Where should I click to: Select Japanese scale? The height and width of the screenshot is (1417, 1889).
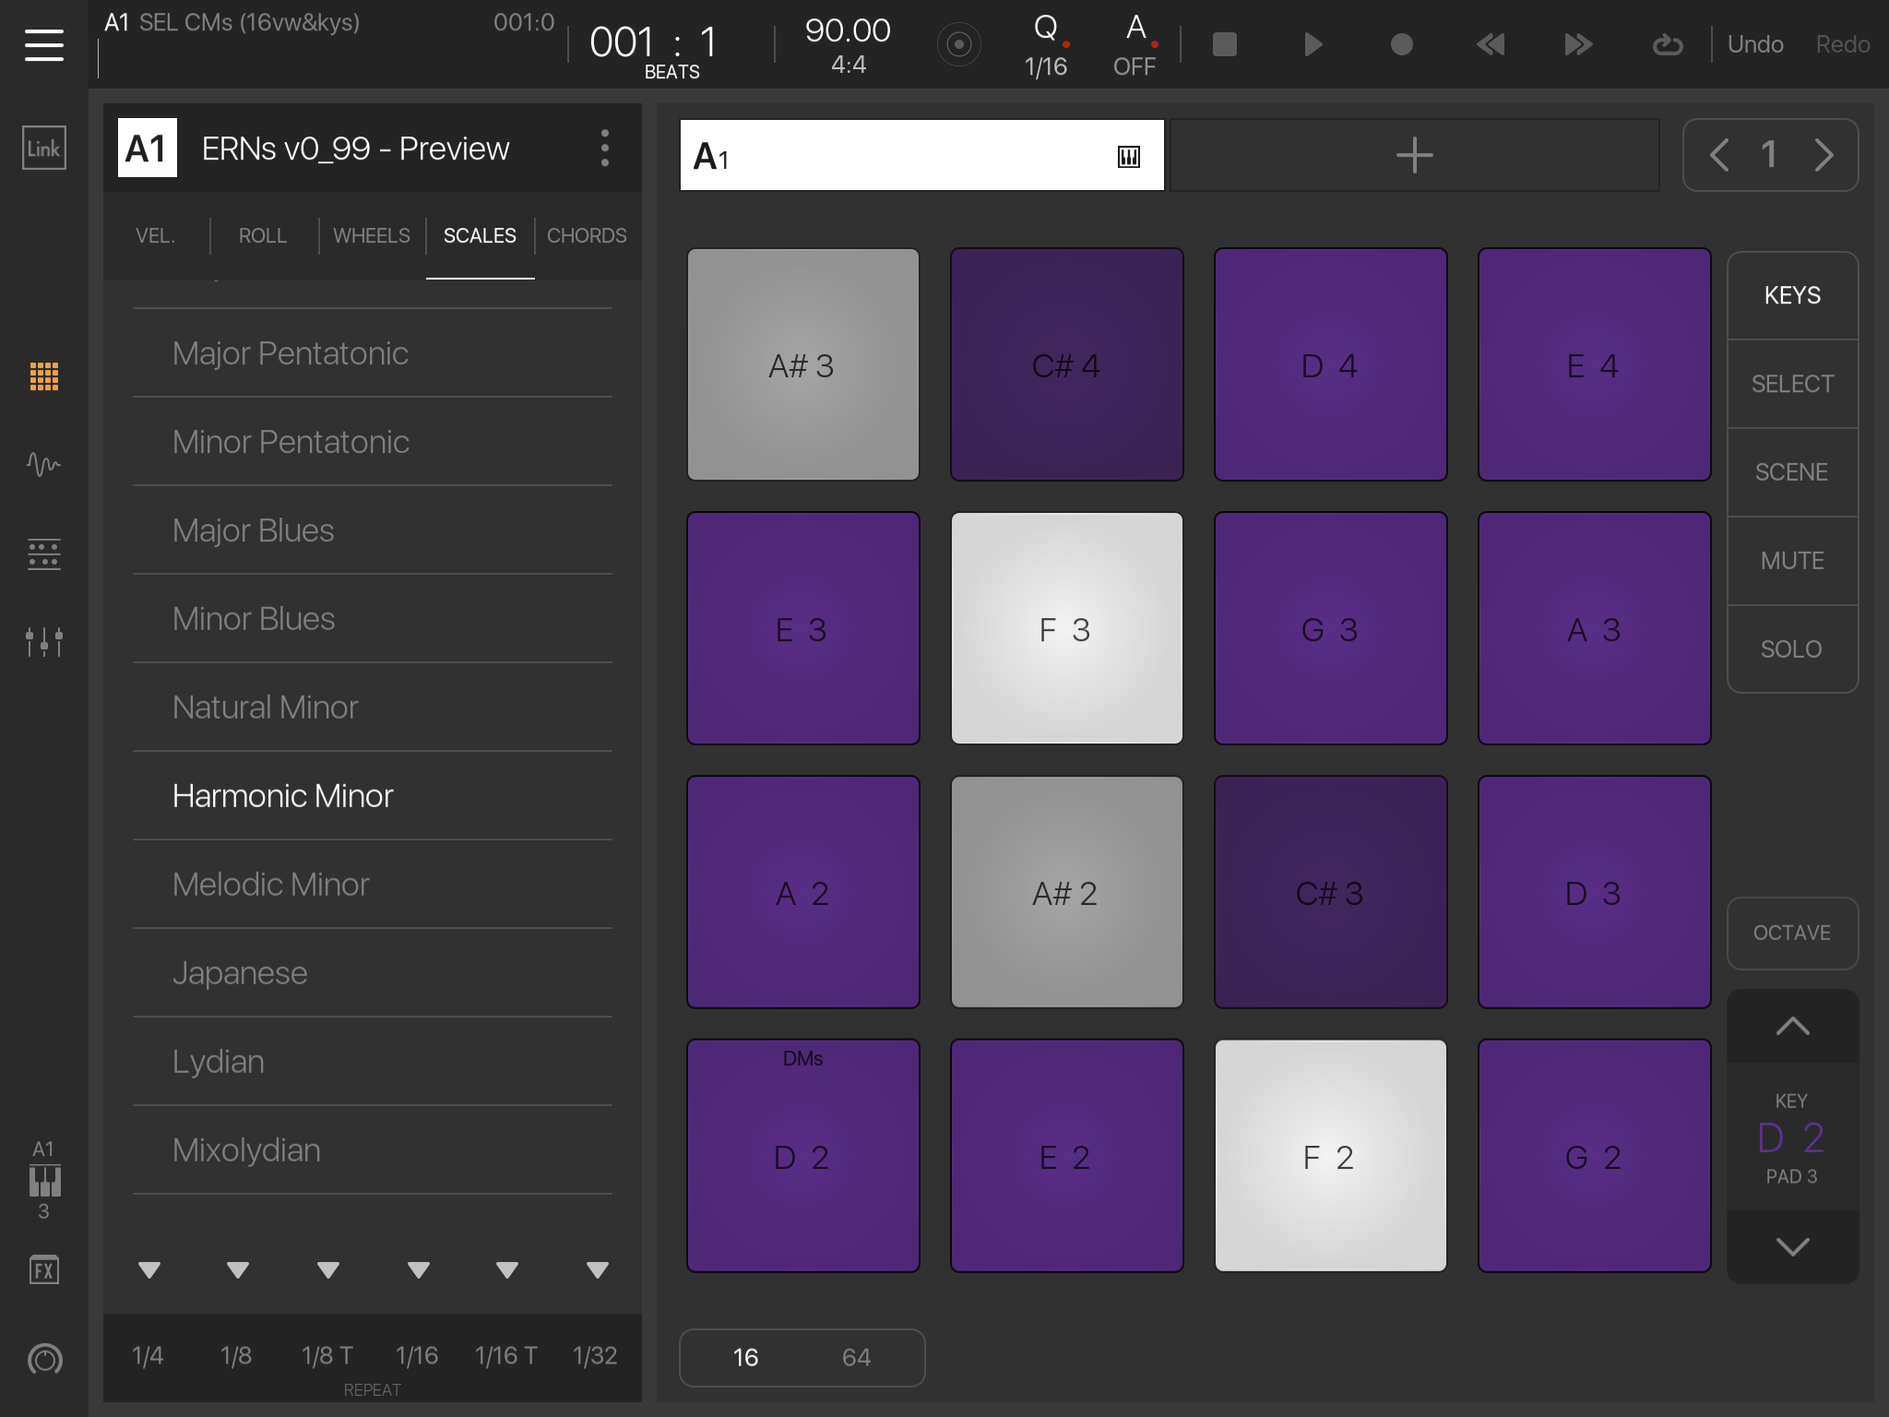(373, 973)
